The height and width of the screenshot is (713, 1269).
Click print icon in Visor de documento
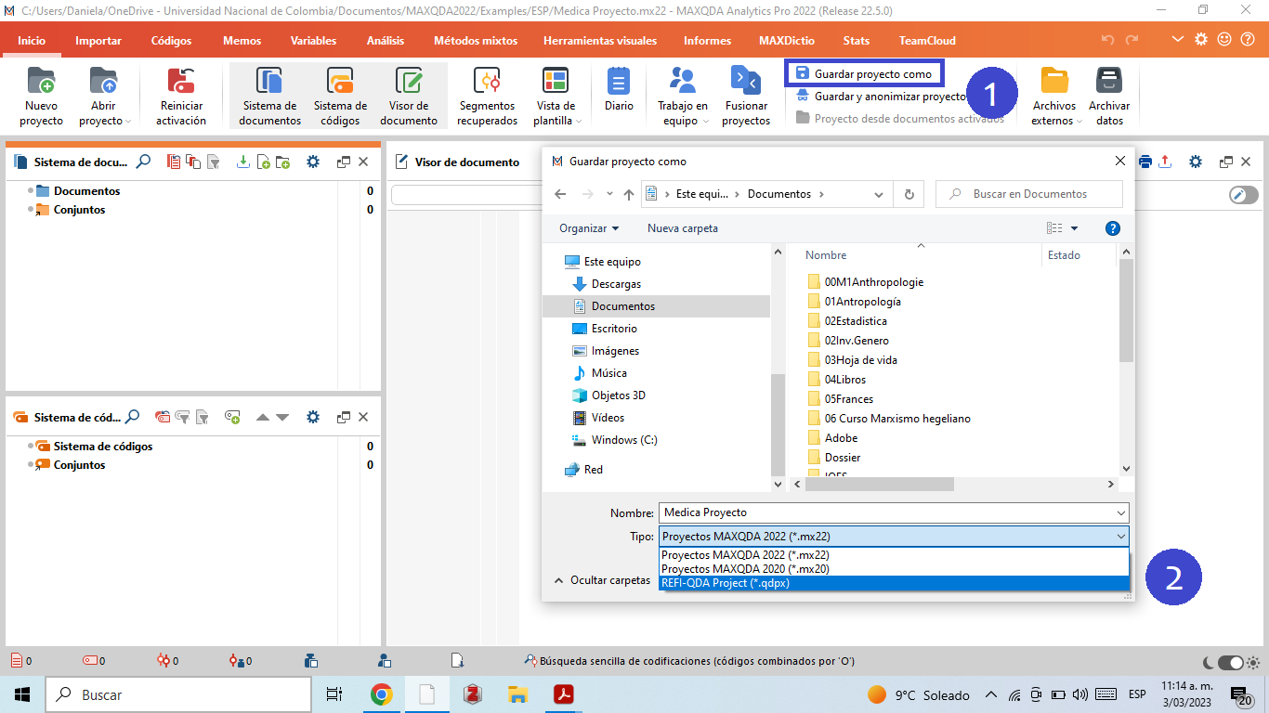(1145, 162)
